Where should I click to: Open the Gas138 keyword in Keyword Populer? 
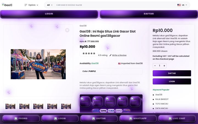pos(159,95)
